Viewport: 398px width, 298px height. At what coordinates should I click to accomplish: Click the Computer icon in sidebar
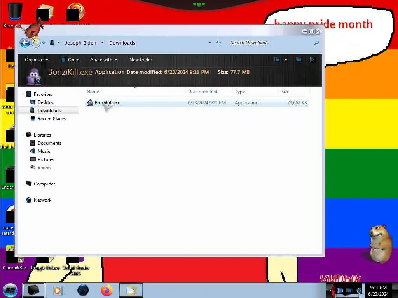29,184
